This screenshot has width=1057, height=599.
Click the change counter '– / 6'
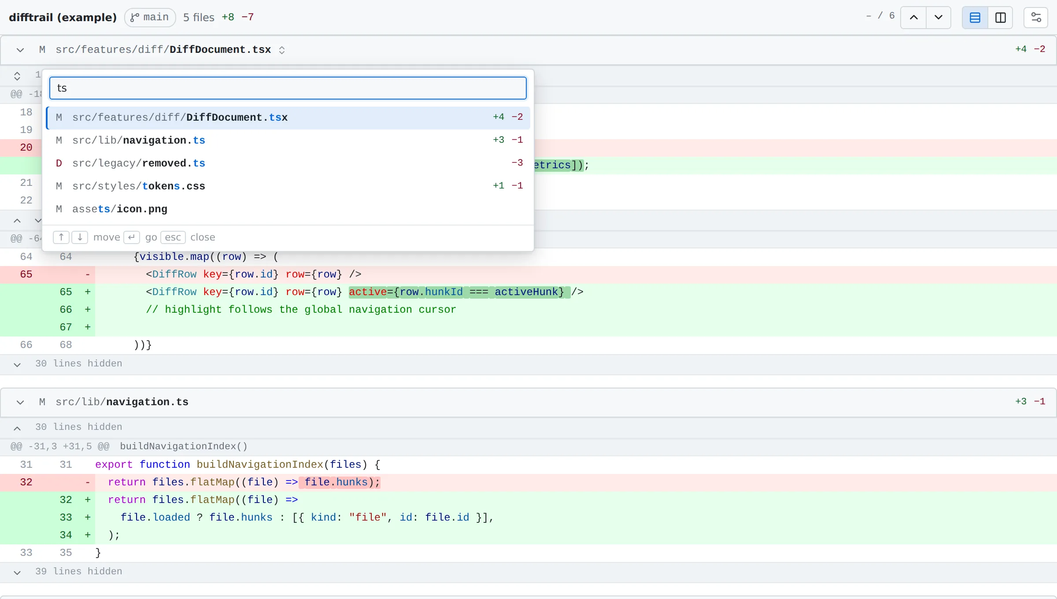880,16
